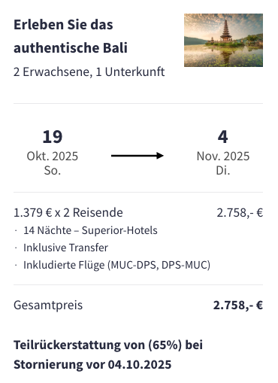
Task: Click '2 Erwachsene, 1 Unterkunft' traveler info
Action: (x=89, y=72)
